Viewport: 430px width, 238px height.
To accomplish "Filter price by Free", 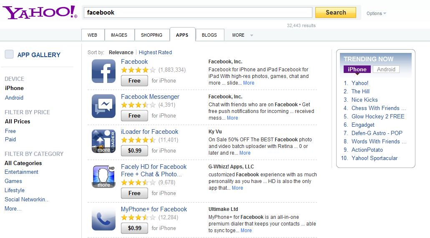I will [10, 131].
